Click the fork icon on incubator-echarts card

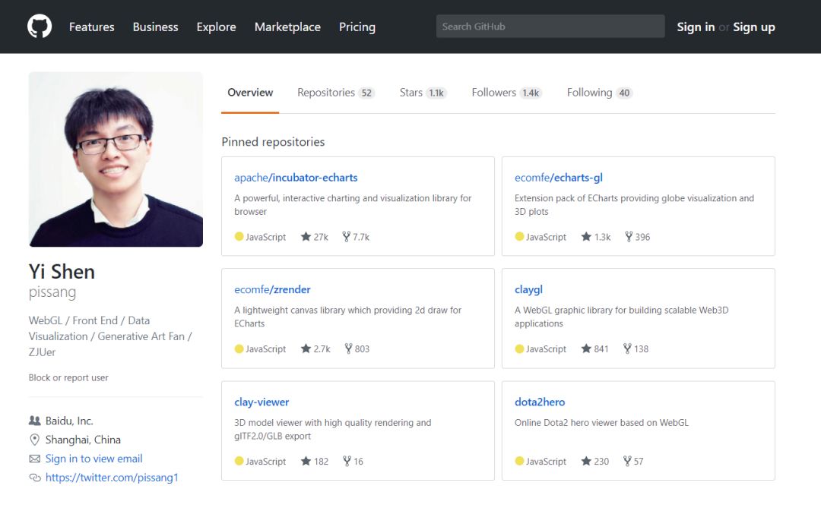[x=346, y=237]
